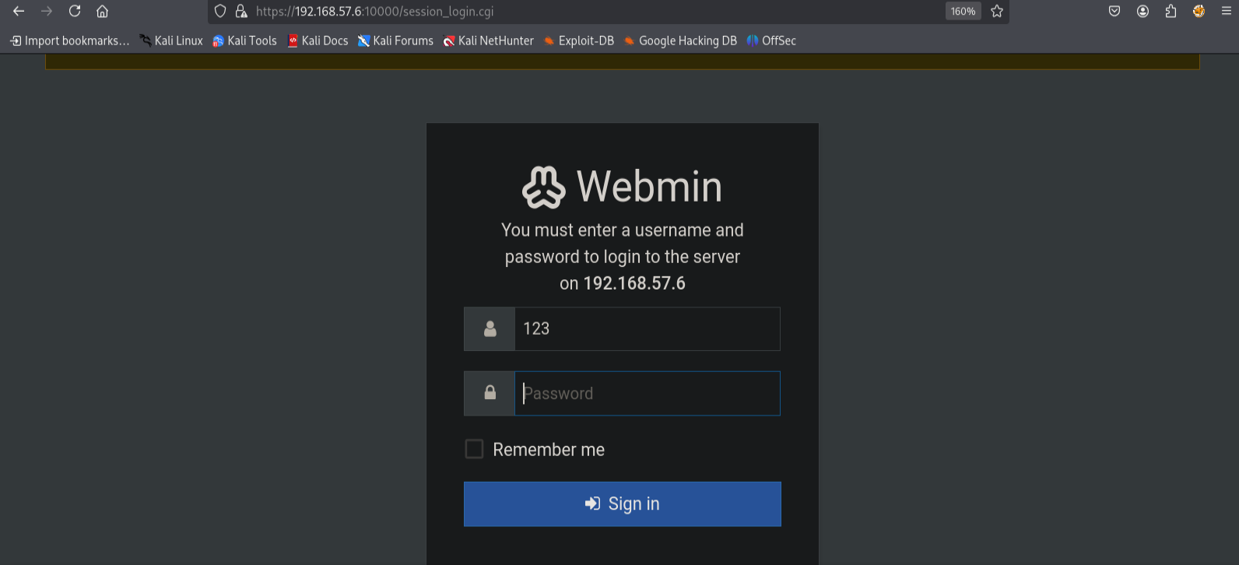
Task: Open the Exploit-DB bookmark
Action: [579, 41]
